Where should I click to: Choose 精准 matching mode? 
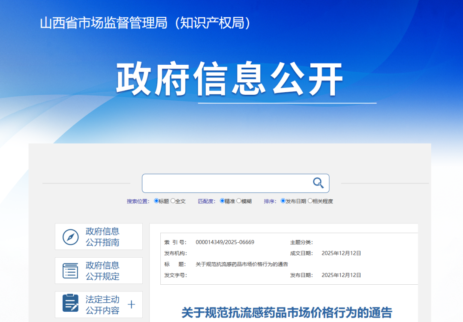(x=222, y=201)
